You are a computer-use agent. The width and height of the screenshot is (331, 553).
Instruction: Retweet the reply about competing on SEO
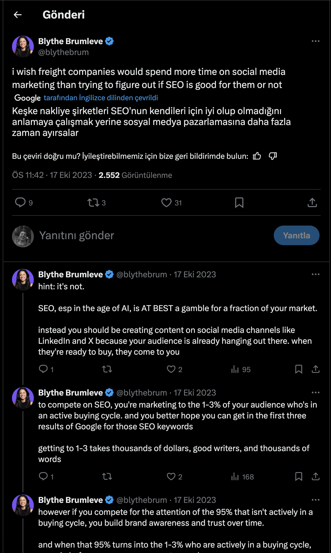point(107,477)
